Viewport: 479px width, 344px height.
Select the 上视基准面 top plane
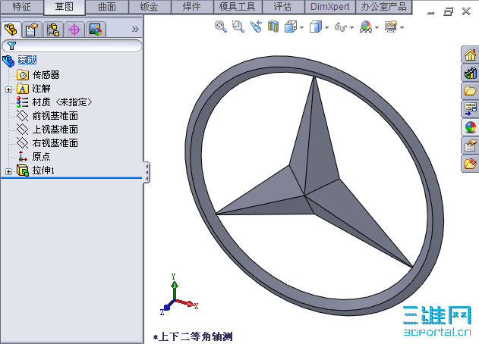pos(55,130)
